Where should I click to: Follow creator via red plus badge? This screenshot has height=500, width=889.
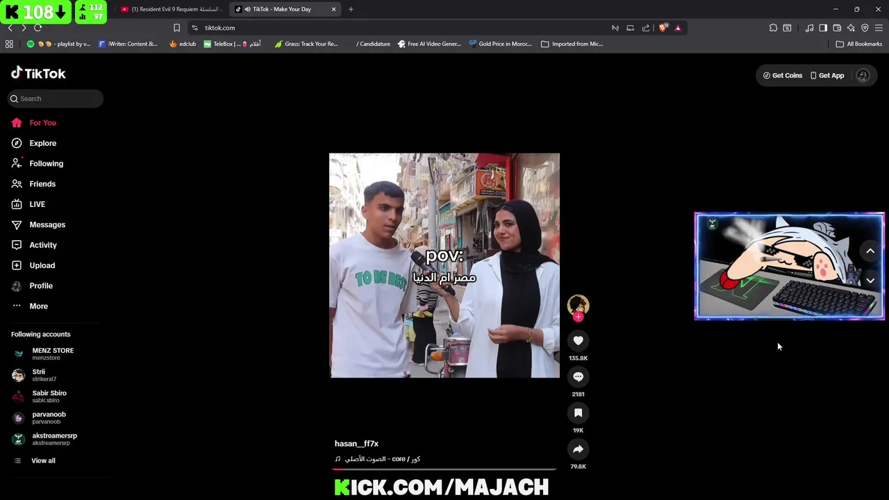578,317
